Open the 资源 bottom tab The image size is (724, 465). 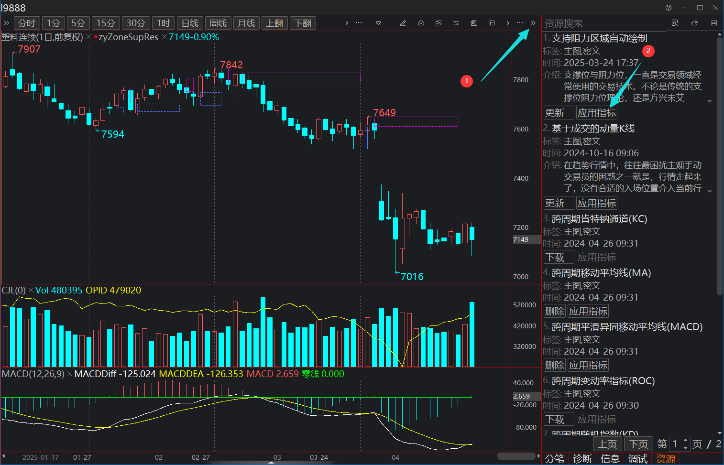666,459
